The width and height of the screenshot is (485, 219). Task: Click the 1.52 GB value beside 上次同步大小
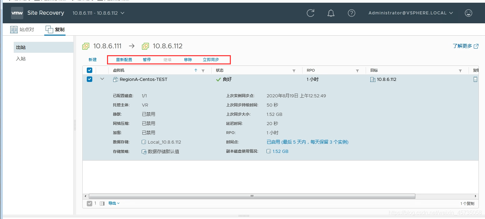[274, 114]
